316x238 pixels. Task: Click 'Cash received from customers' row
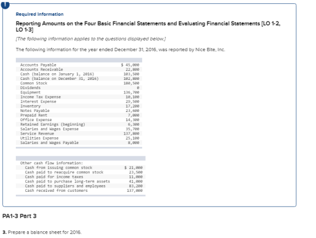[81, 191]
